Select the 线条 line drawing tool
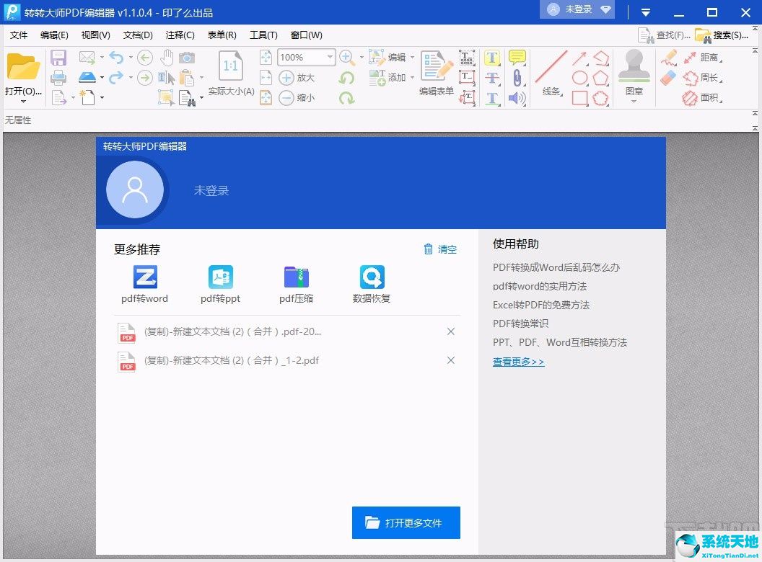The width and height of the screenshot is (762, 562). [552, 68]
